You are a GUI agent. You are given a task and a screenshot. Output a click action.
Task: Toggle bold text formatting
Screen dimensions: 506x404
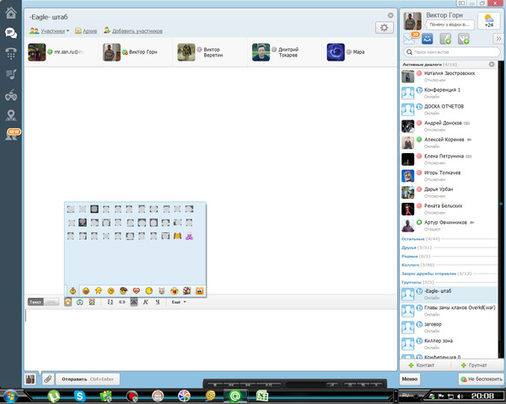(134, 302)
